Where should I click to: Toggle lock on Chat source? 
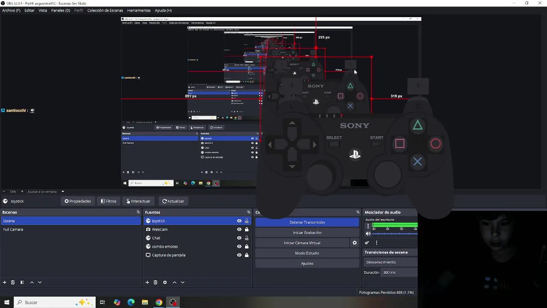[247, 238]
